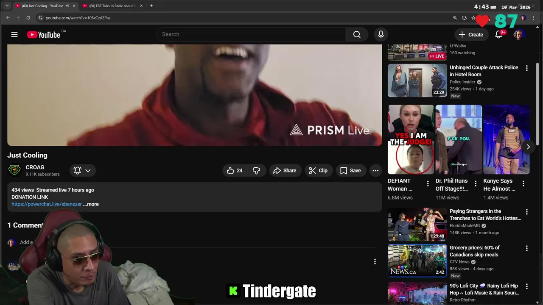The width and height of the screenshot is (543, 305).
Task: Open Kanye Says He Almost short thumbnail
Action: pyautogui.click(x=507, y=140)
